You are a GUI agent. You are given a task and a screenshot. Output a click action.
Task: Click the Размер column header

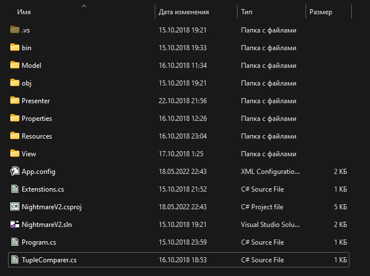320,12
